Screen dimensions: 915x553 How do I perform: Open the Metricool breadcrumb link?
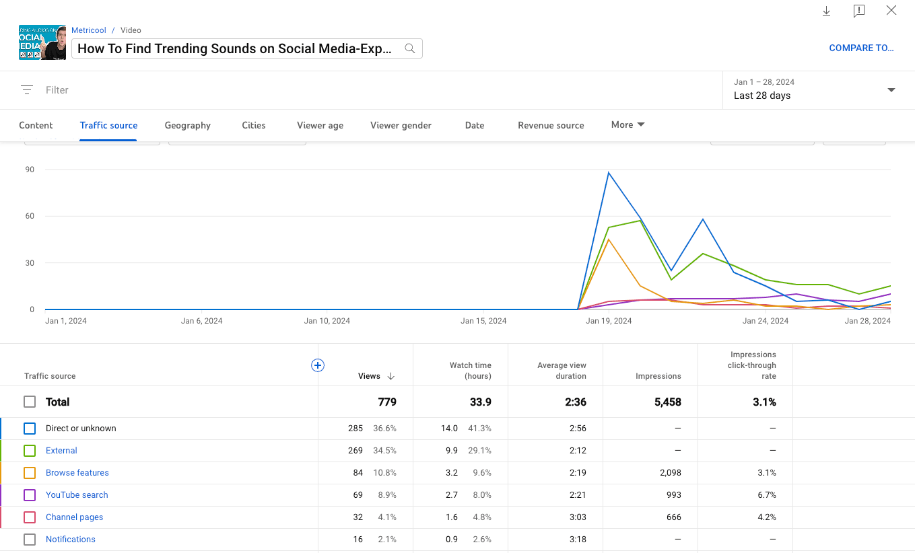click(88, 30)
